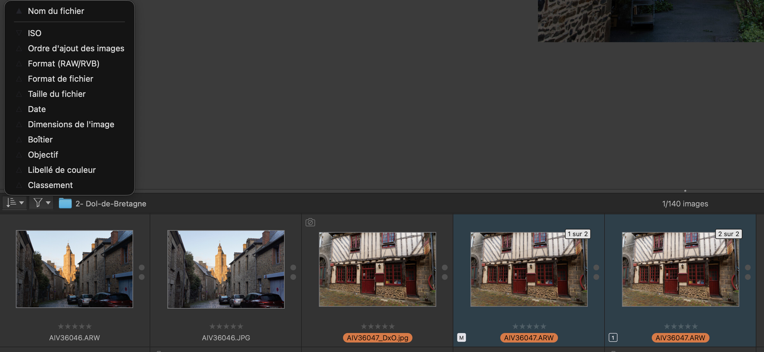The image size is (764, 352).
Task: Click the virtual copy 1 badge icon
Action: [613, 337]
